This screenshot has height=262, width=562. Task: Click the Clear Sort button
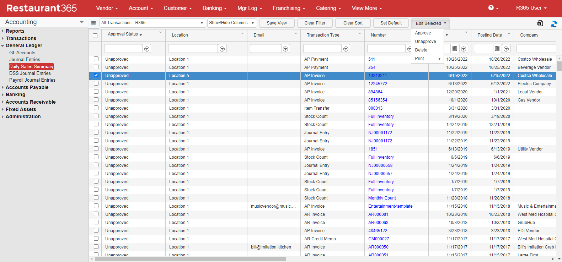[x=353, y=23]
